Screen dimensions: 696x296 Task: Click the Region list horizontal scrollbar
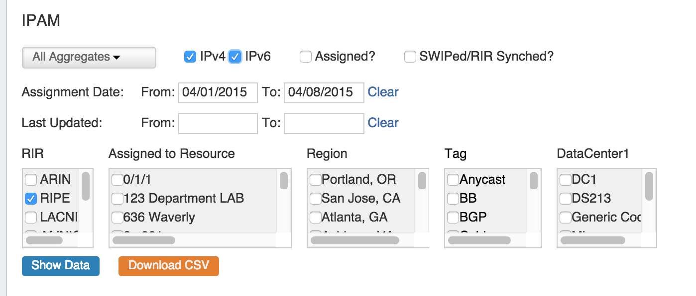[354, 240]
